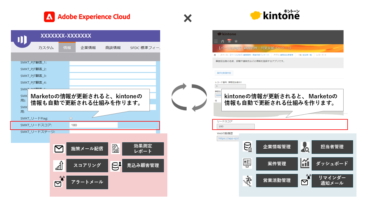
Task: Click the database-building icon beside 企業情報管理
Action: click(247, 147)
